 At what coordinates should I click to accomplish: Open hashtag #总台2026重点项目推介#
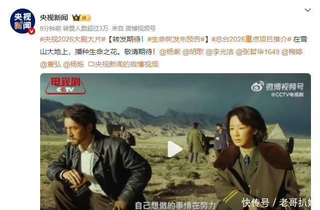(x=251, y=39)
